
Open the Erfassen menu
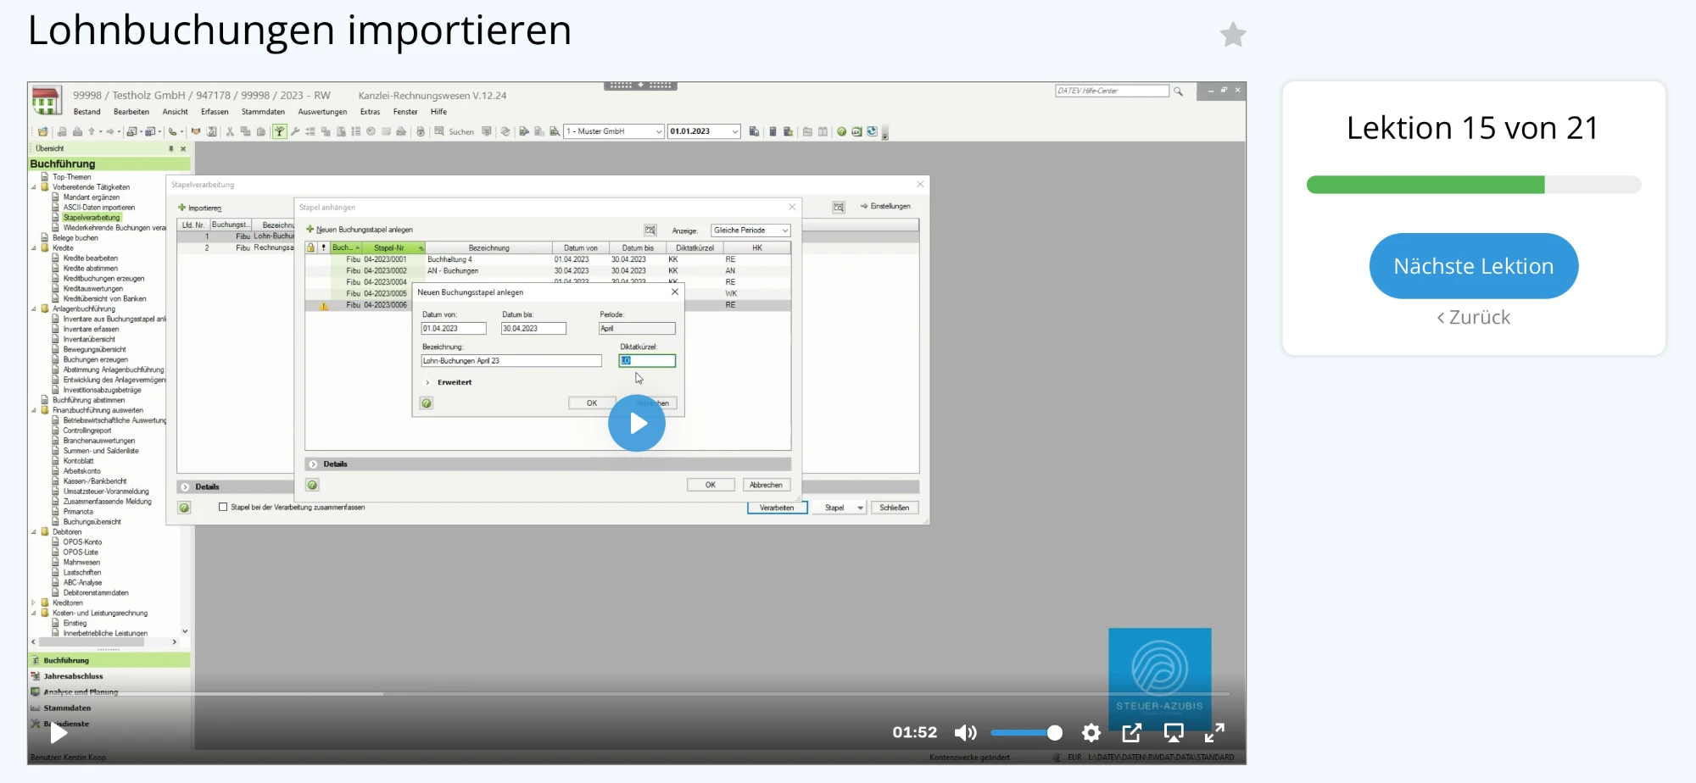pyautogui.click(x=215, y=112)
